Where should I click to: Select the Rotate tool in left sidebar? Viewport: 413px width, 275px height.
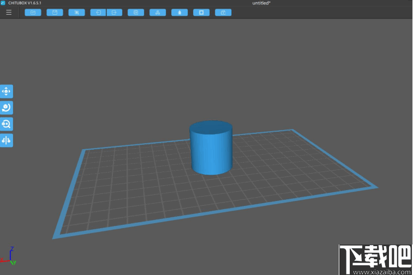pyautogui.click(x=7, y=107)
